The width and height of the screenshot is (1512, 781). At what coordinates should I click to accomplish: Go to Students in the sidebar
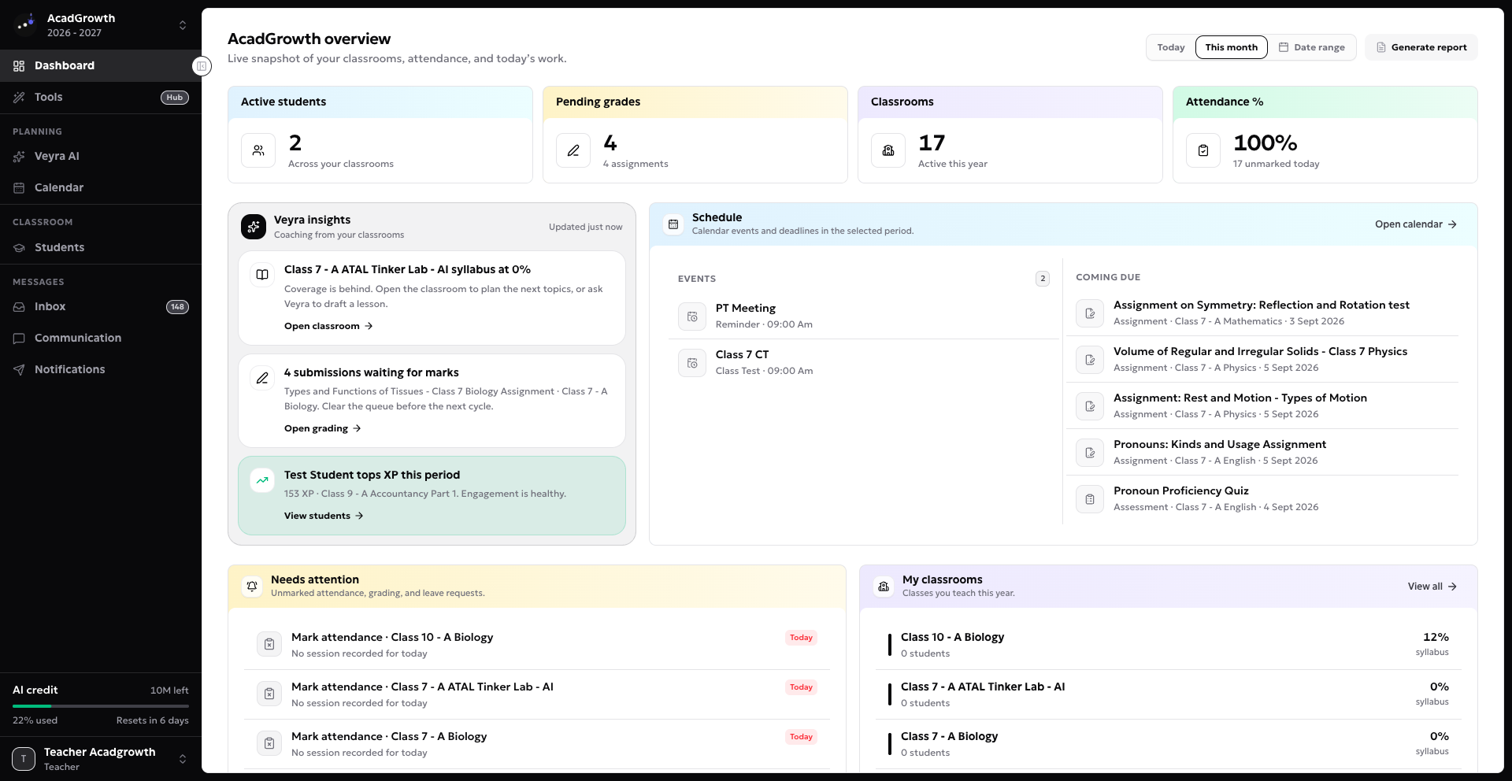101,247
